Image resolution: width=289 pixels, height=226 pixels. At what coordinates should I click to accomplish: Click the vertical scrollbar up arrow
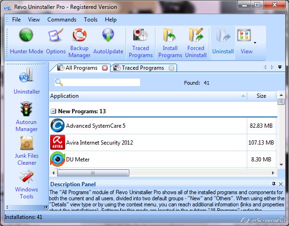pyautogui.click(x=281, y=95)
